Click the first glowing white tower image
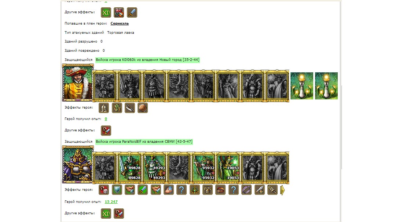 [302, 86]
